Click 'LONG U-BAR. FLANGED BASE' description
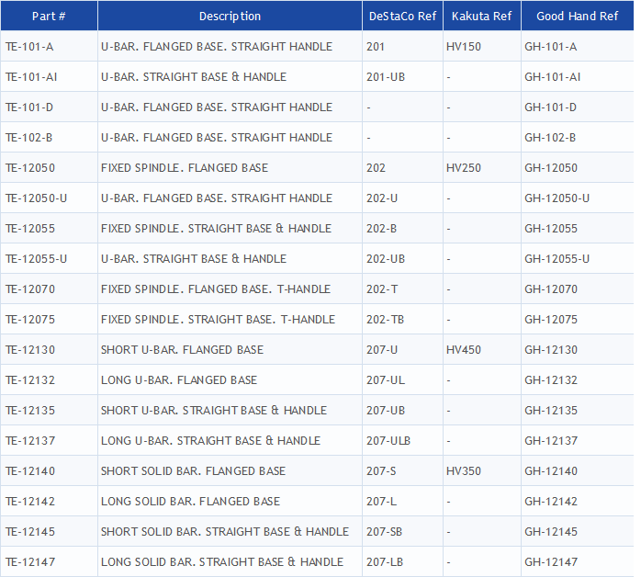 coord(179,379)
